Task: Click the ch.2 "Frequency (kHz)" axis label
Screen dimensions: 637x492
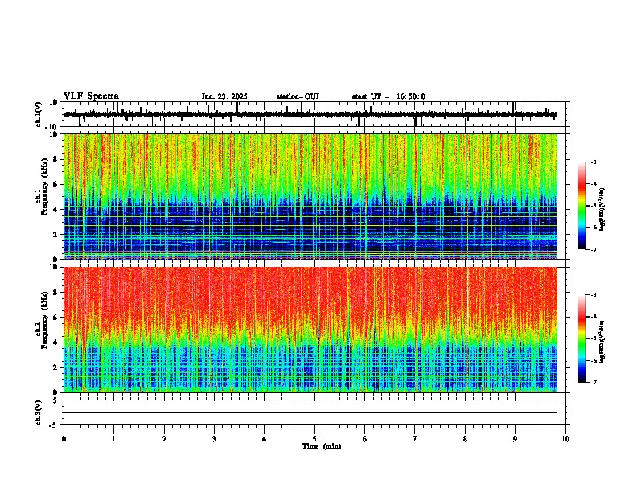Action: click(x=44, y=320)
